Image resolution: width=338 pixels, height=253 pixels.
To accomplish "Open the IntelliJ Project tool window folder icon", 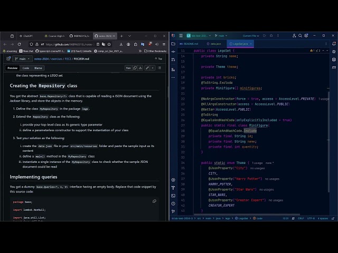I will click(173, 44).
